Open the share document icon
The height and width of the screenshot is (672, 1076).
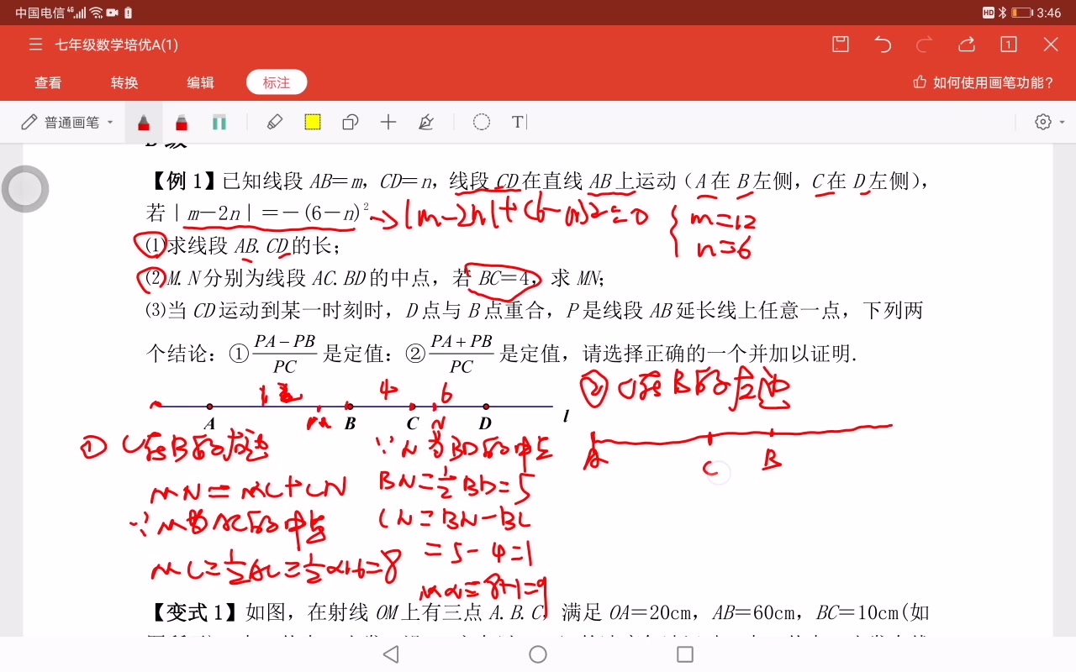(x=966, y=44)
